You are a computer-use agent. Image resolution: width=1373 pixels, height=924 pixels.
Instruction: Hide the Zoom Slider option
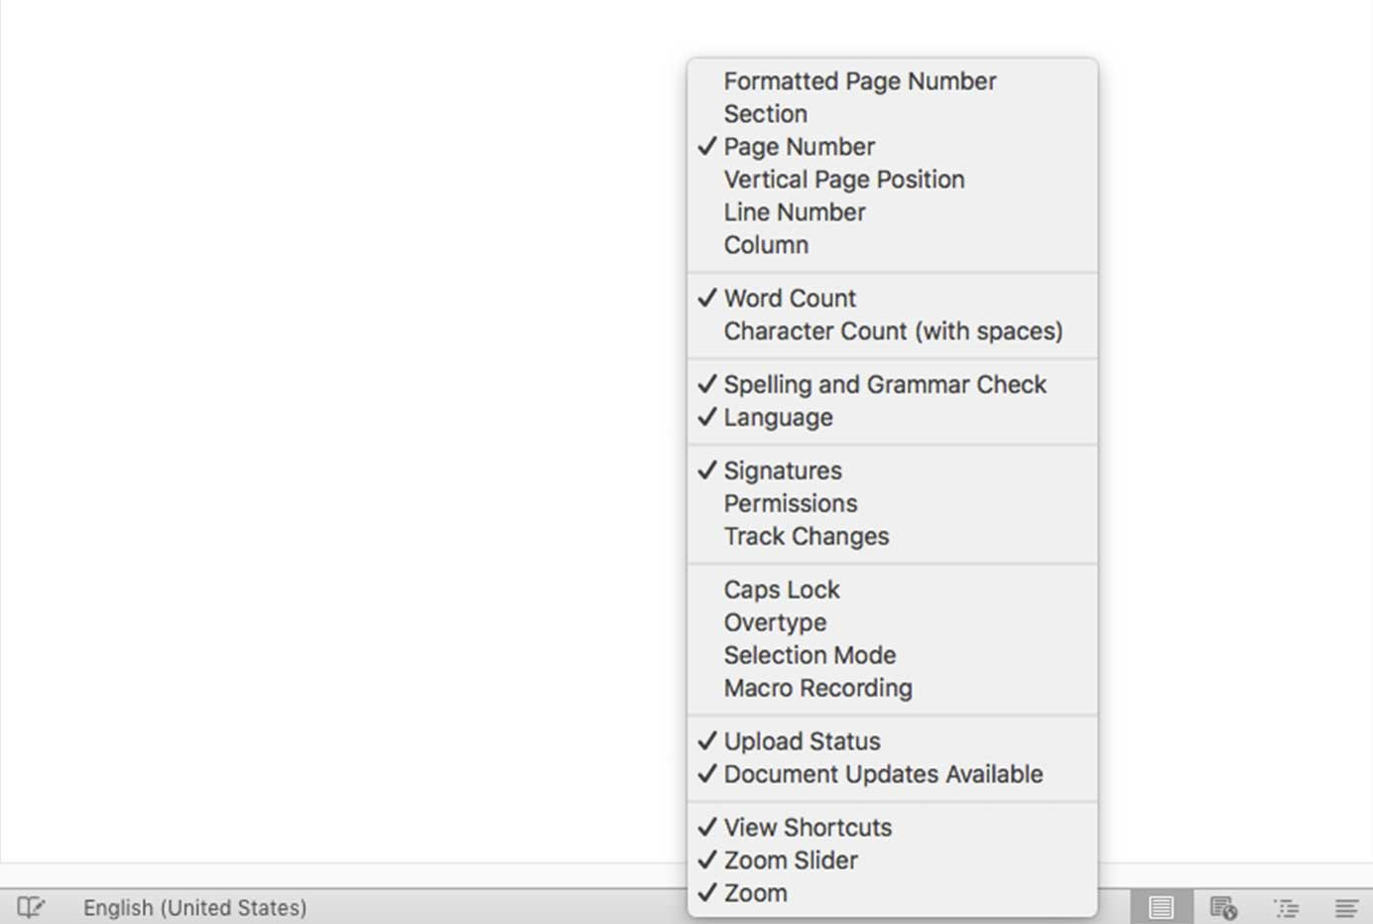(x=790, y=860)
